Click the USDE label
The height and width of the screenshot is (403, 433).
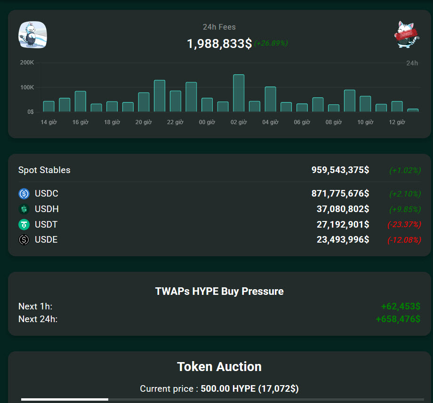[46, 239]
